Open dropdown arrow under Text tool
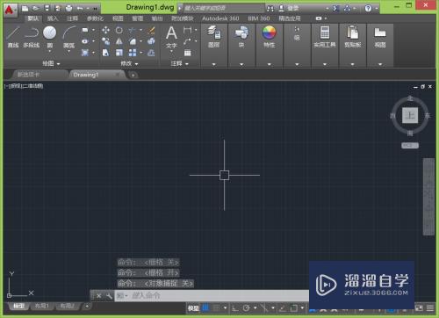Viewport: 439px width, 318px height. [171, 52]
